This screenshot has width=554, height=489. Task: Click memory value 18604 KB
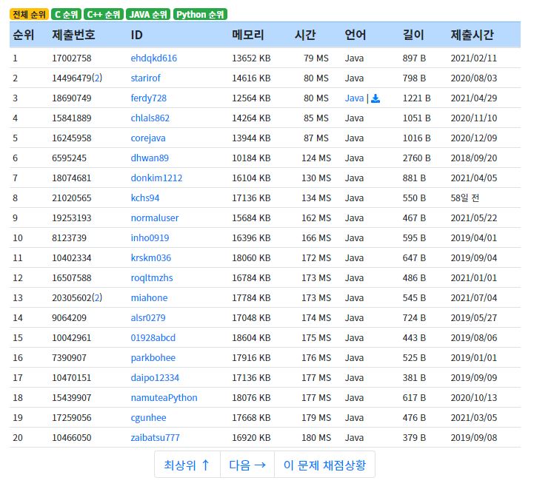[x=251, y=338]
